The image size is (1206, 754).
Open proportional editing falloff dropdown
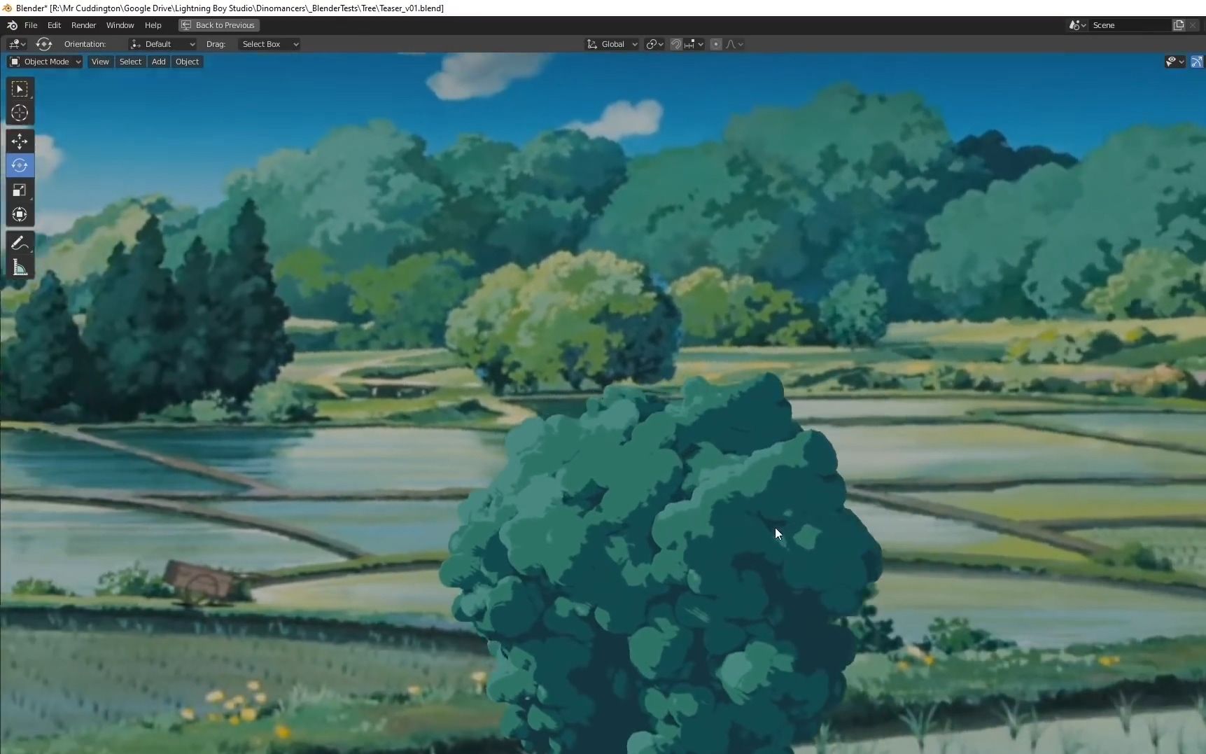click(734, 44)
